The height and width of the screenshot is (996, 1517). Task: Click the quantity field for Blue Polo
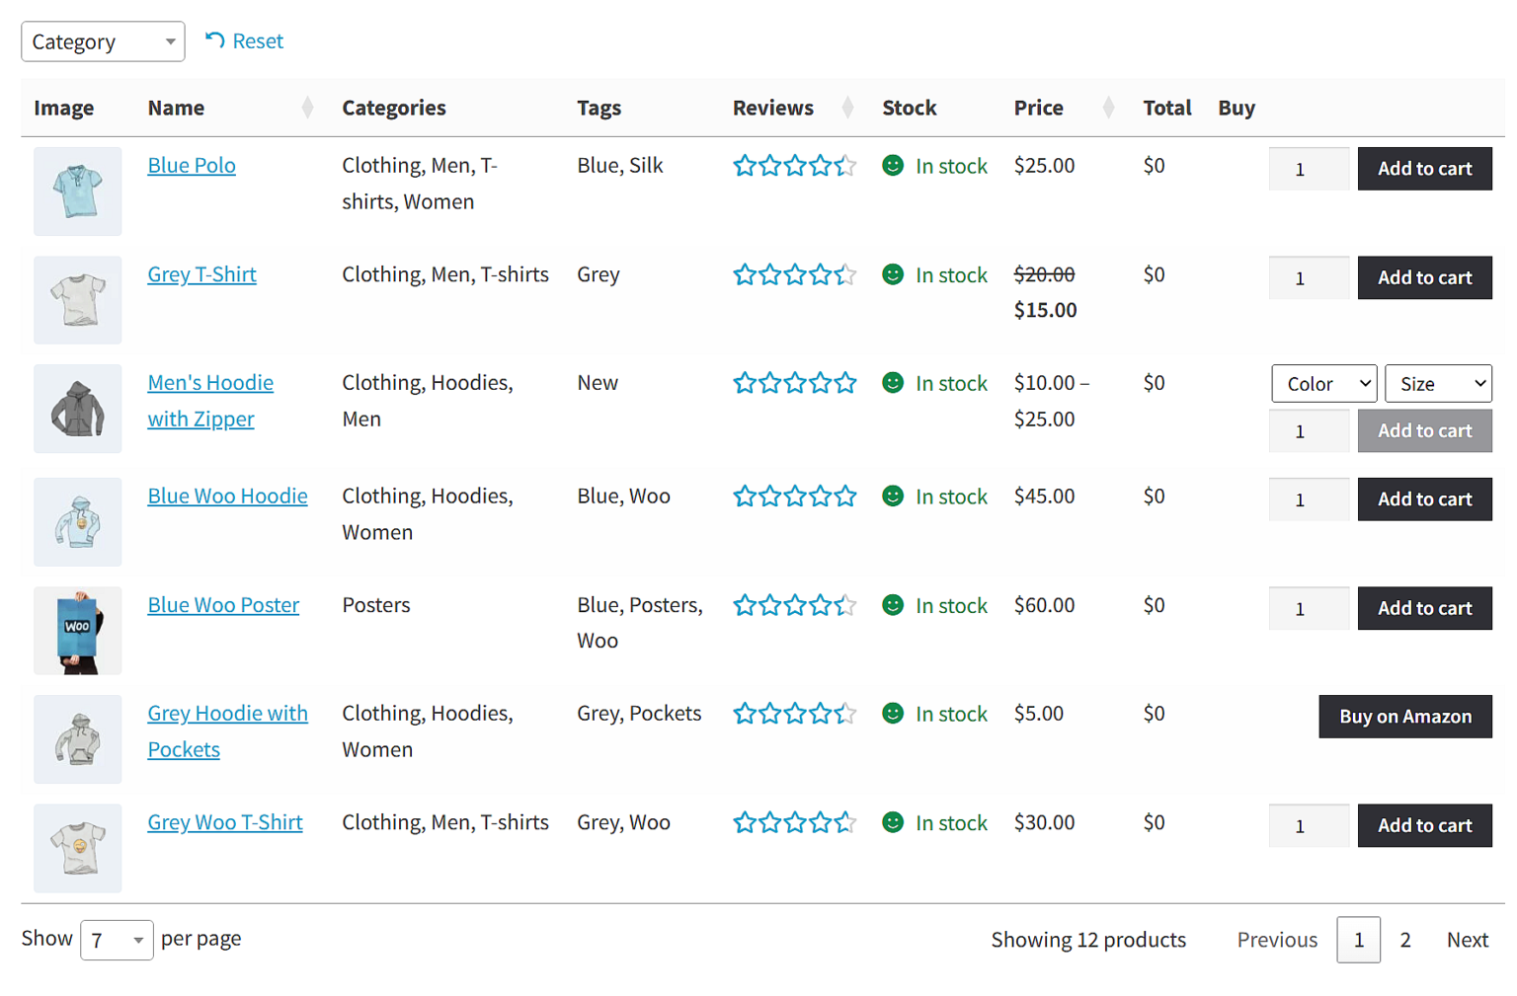[x=1309, y=169]
